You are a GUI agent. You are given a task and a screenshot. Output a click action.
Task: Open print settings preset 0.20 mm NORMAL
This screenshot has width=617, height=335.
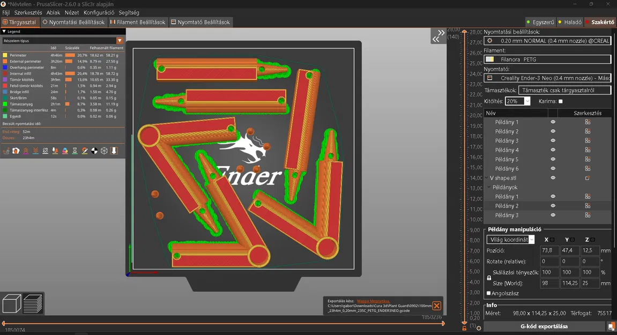point(547,41)
